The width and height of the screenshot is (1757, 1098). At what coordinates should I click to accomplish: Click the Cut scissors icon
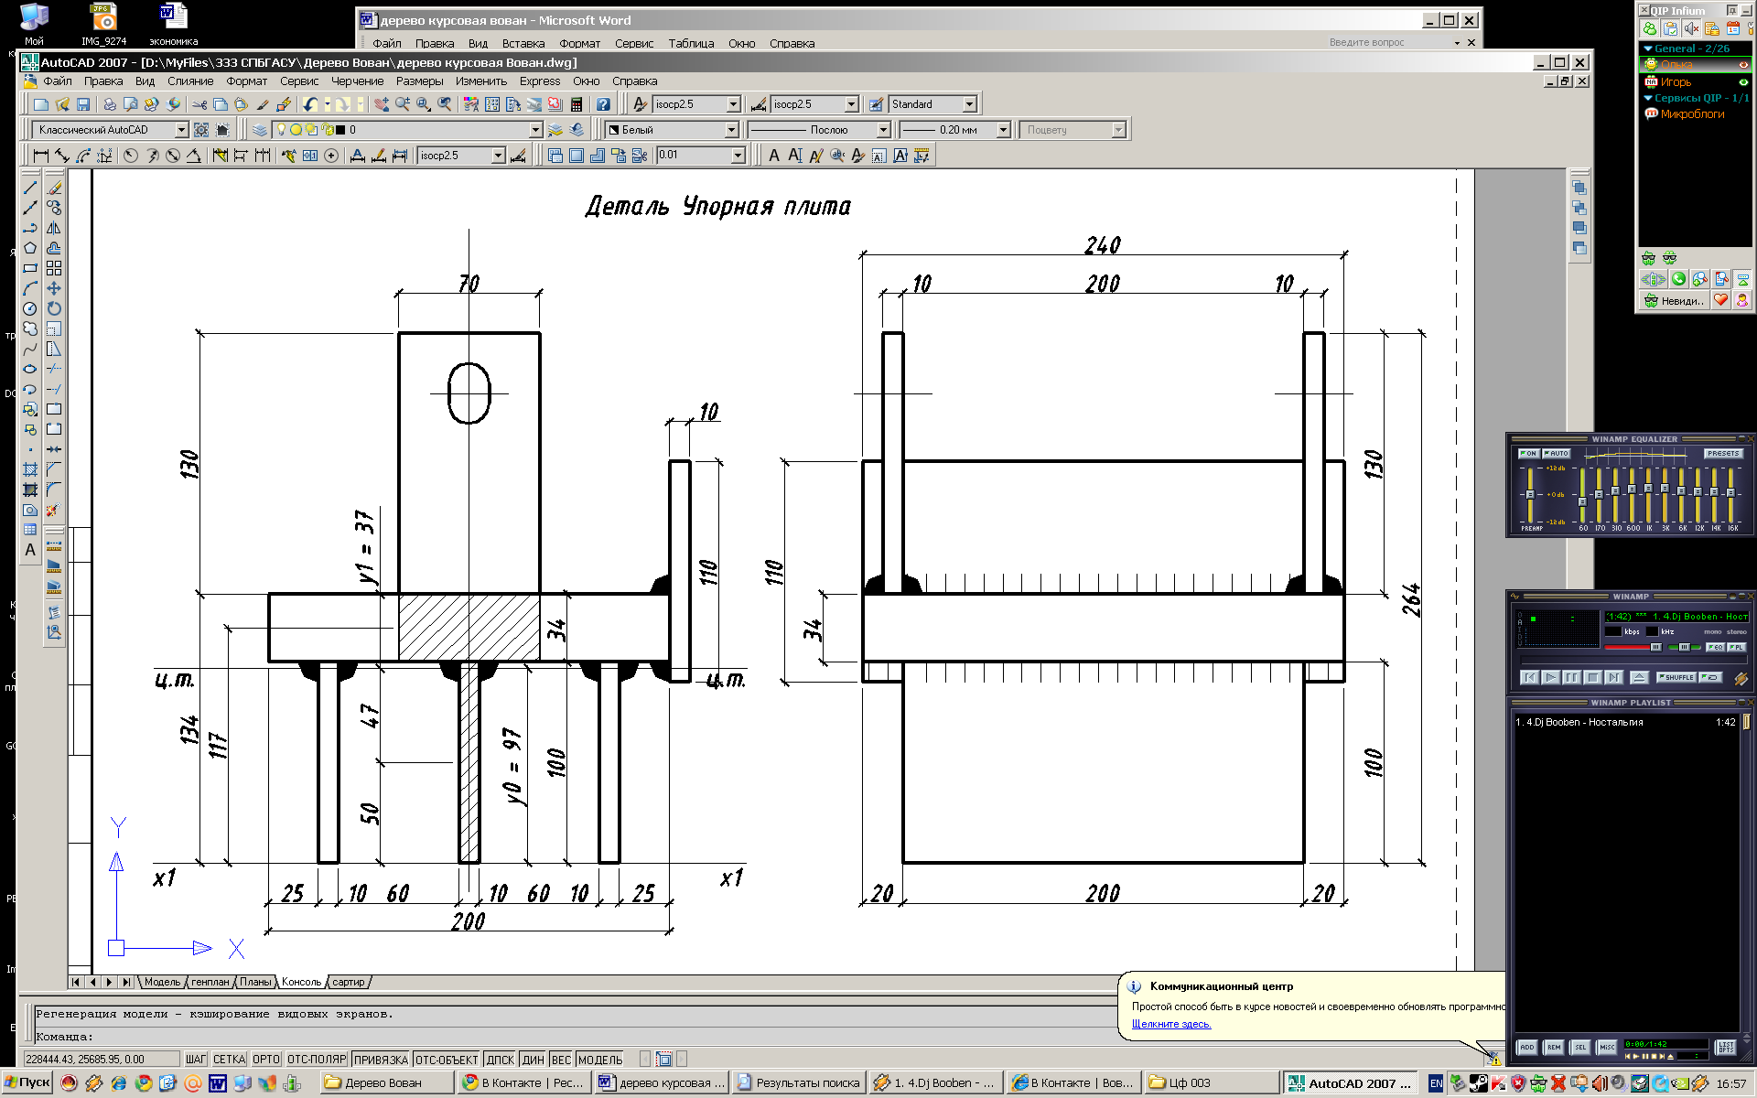click(x=199, y=104)
